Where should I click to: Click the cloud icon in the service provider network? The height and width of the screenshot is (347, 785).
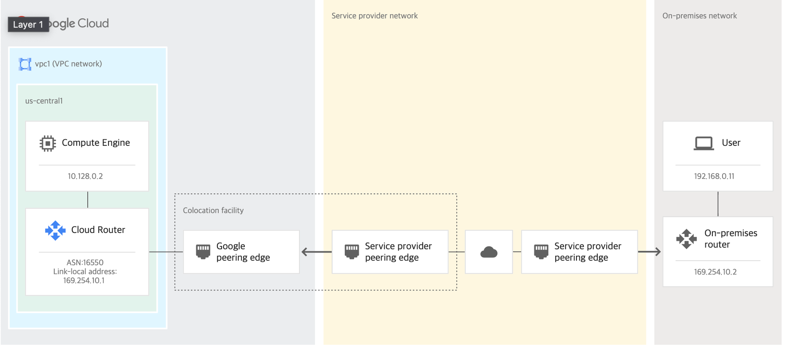pyautogui.click(x=489, y=252)
